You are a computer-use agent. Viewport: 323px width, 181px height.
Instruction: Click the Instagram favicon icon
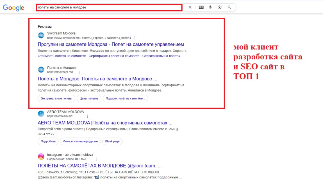click(41, 157)
